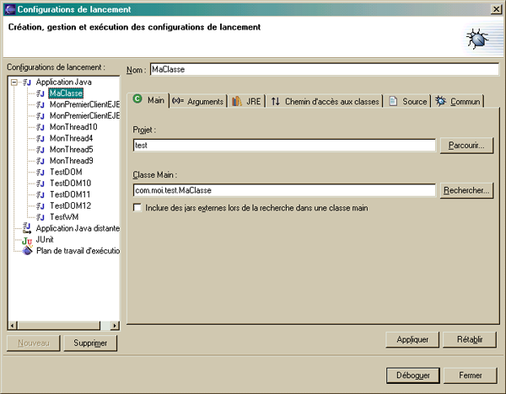This screenshot has width=506, height=394.
Task: Click the Plan de travail d'exécution icon
Action: (27, 250)
